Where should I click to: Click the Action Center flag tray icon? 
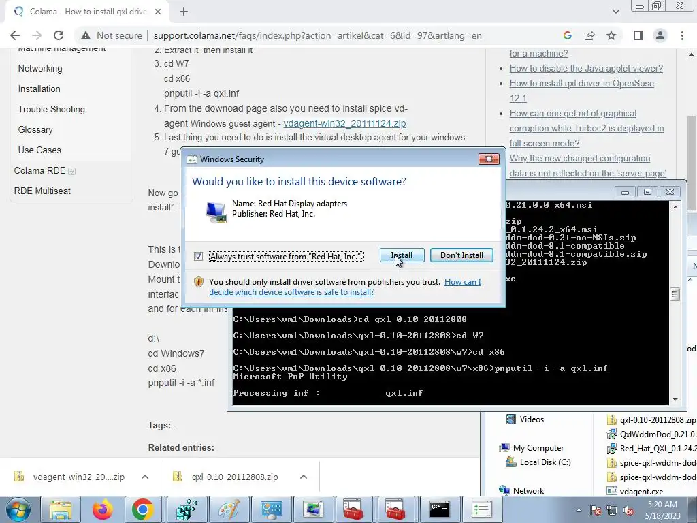tap(596, 510)
